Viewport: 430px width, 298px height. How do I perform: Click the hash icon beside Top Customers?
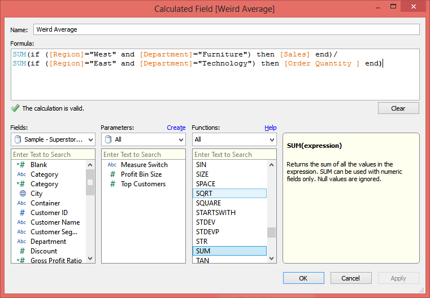112,184
